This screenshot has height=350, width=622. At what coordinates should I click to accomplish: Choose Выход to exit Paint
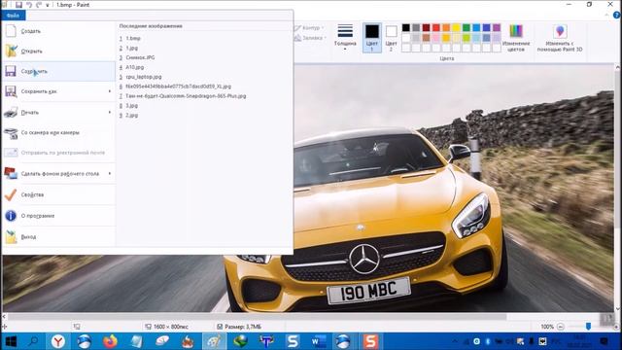(x=58, y=237)
